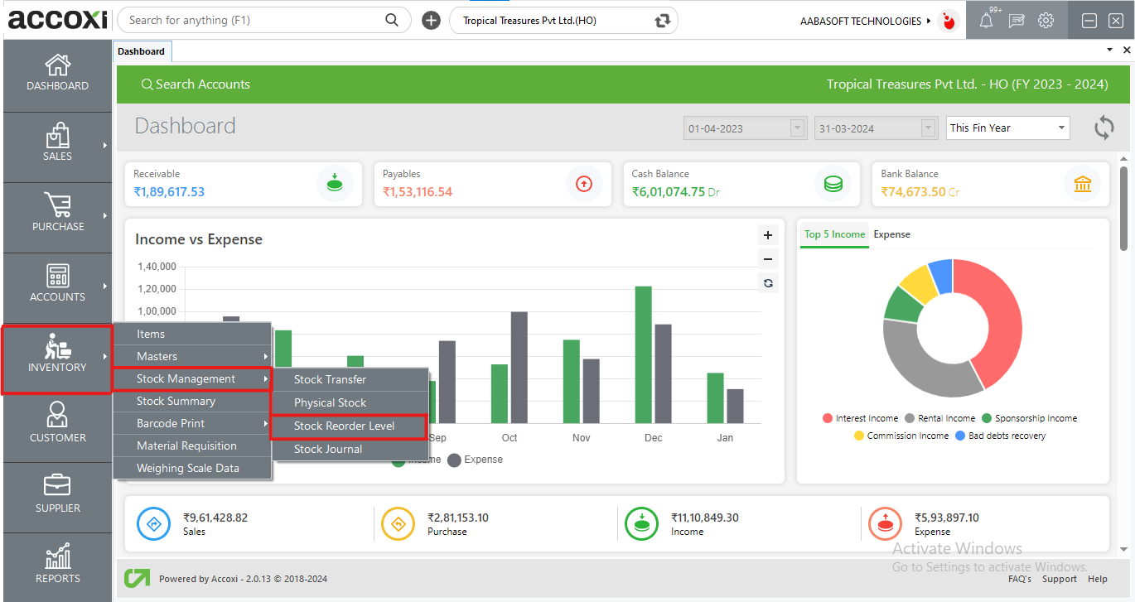Refresh dashboard with circular arrows icon
1135x602 pixels.
[x=1104, y=128]
